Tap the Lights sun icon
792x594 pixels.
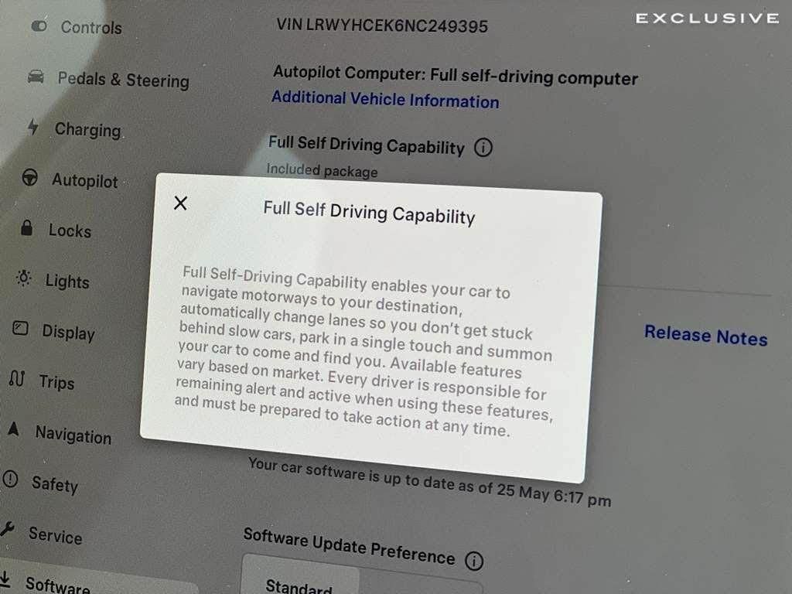[x=24, y=278]
